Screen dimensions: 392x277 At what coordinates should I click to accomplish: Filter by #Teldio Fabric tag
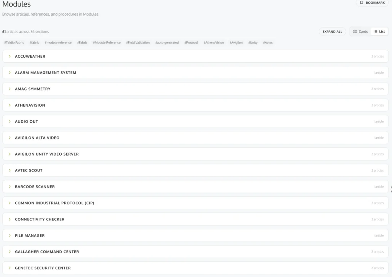click(x=14, y=43)
